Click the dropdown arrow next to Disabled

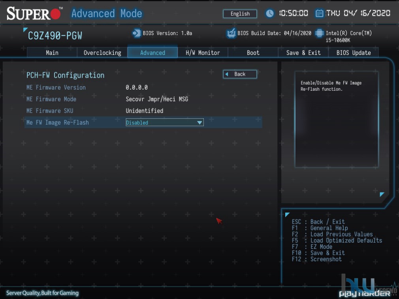199,123
